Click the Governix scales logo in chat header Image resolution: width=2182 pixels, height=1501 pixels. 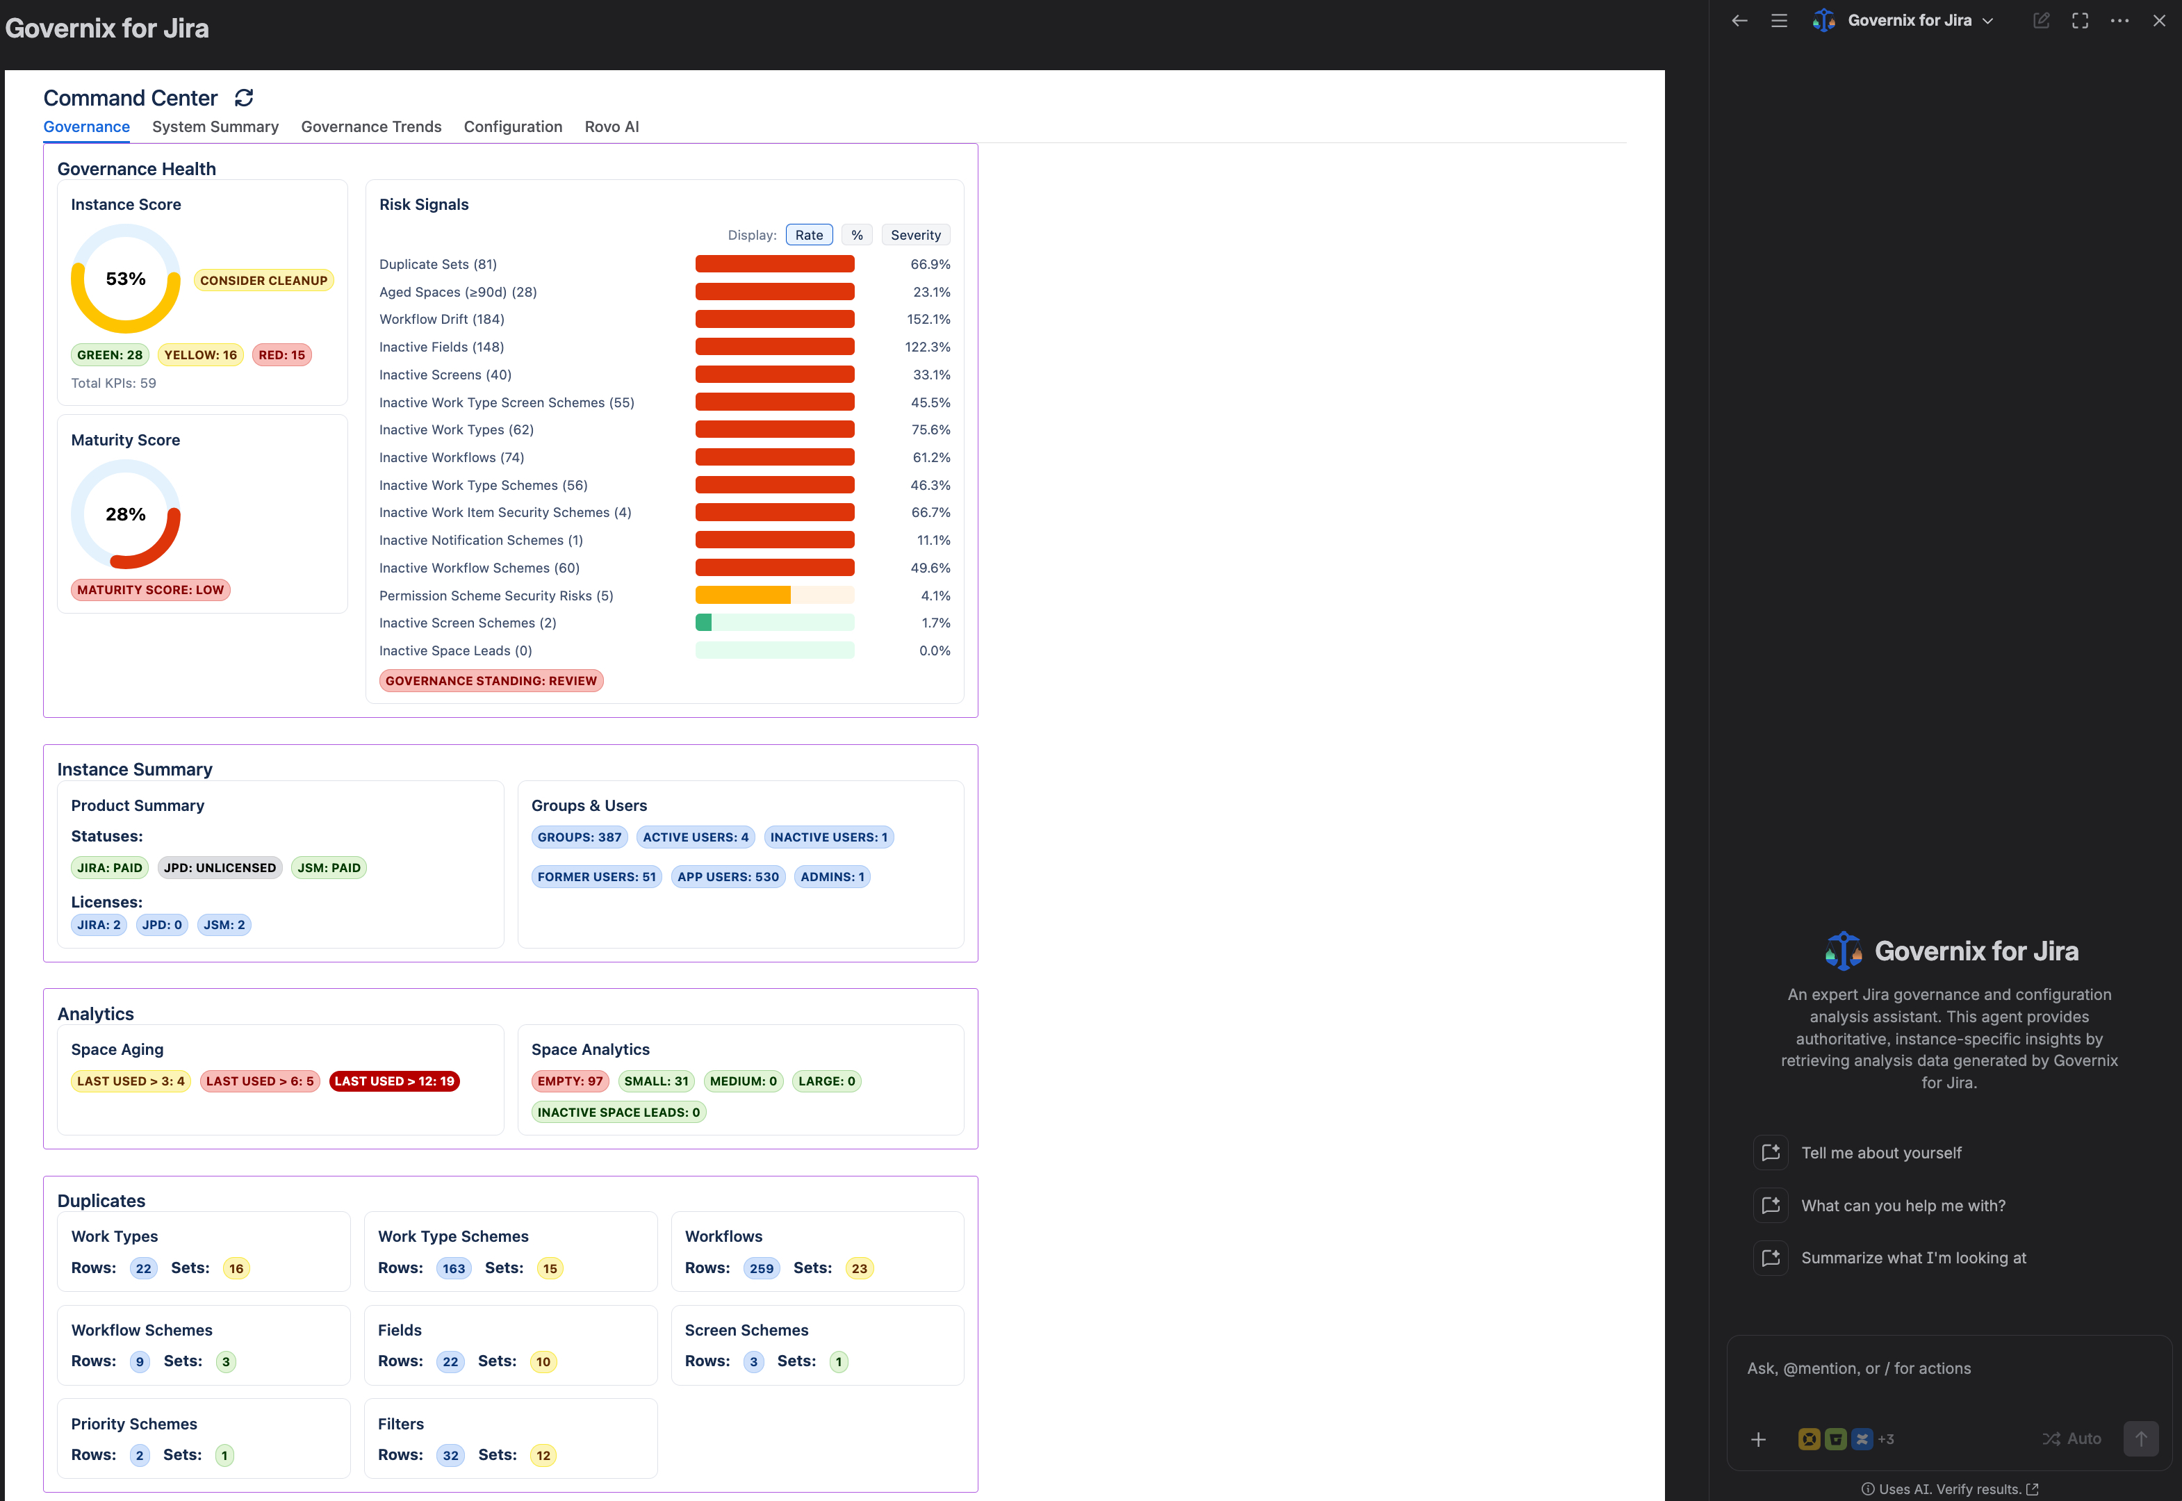point(1823,21)
